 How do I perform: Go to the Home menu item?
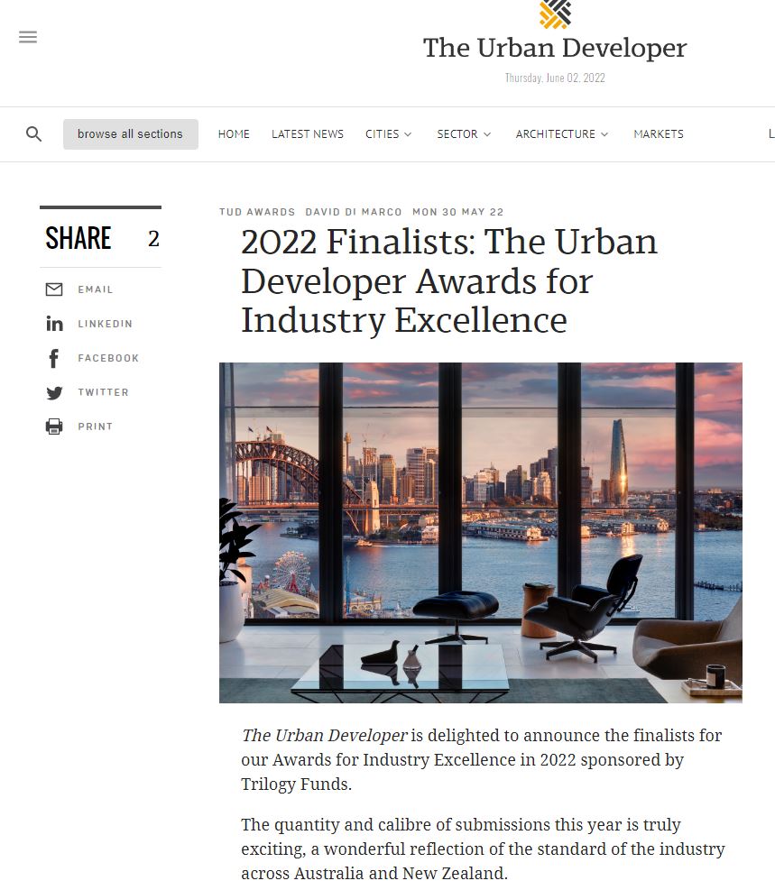coord(234,134)
